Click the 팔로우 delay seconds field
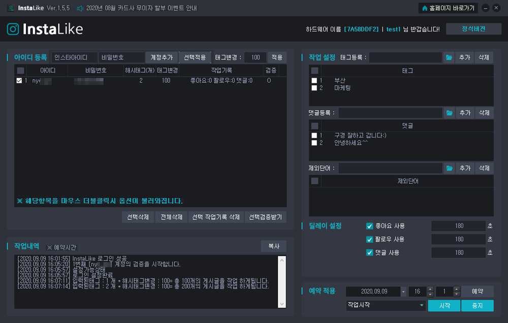Image resolution: width=508 pixels, height=323 pixels. [x=458, y=239]
